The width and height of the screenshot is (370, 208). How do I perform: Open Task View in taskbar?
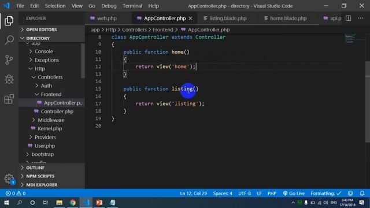click(x=46, y=203)
